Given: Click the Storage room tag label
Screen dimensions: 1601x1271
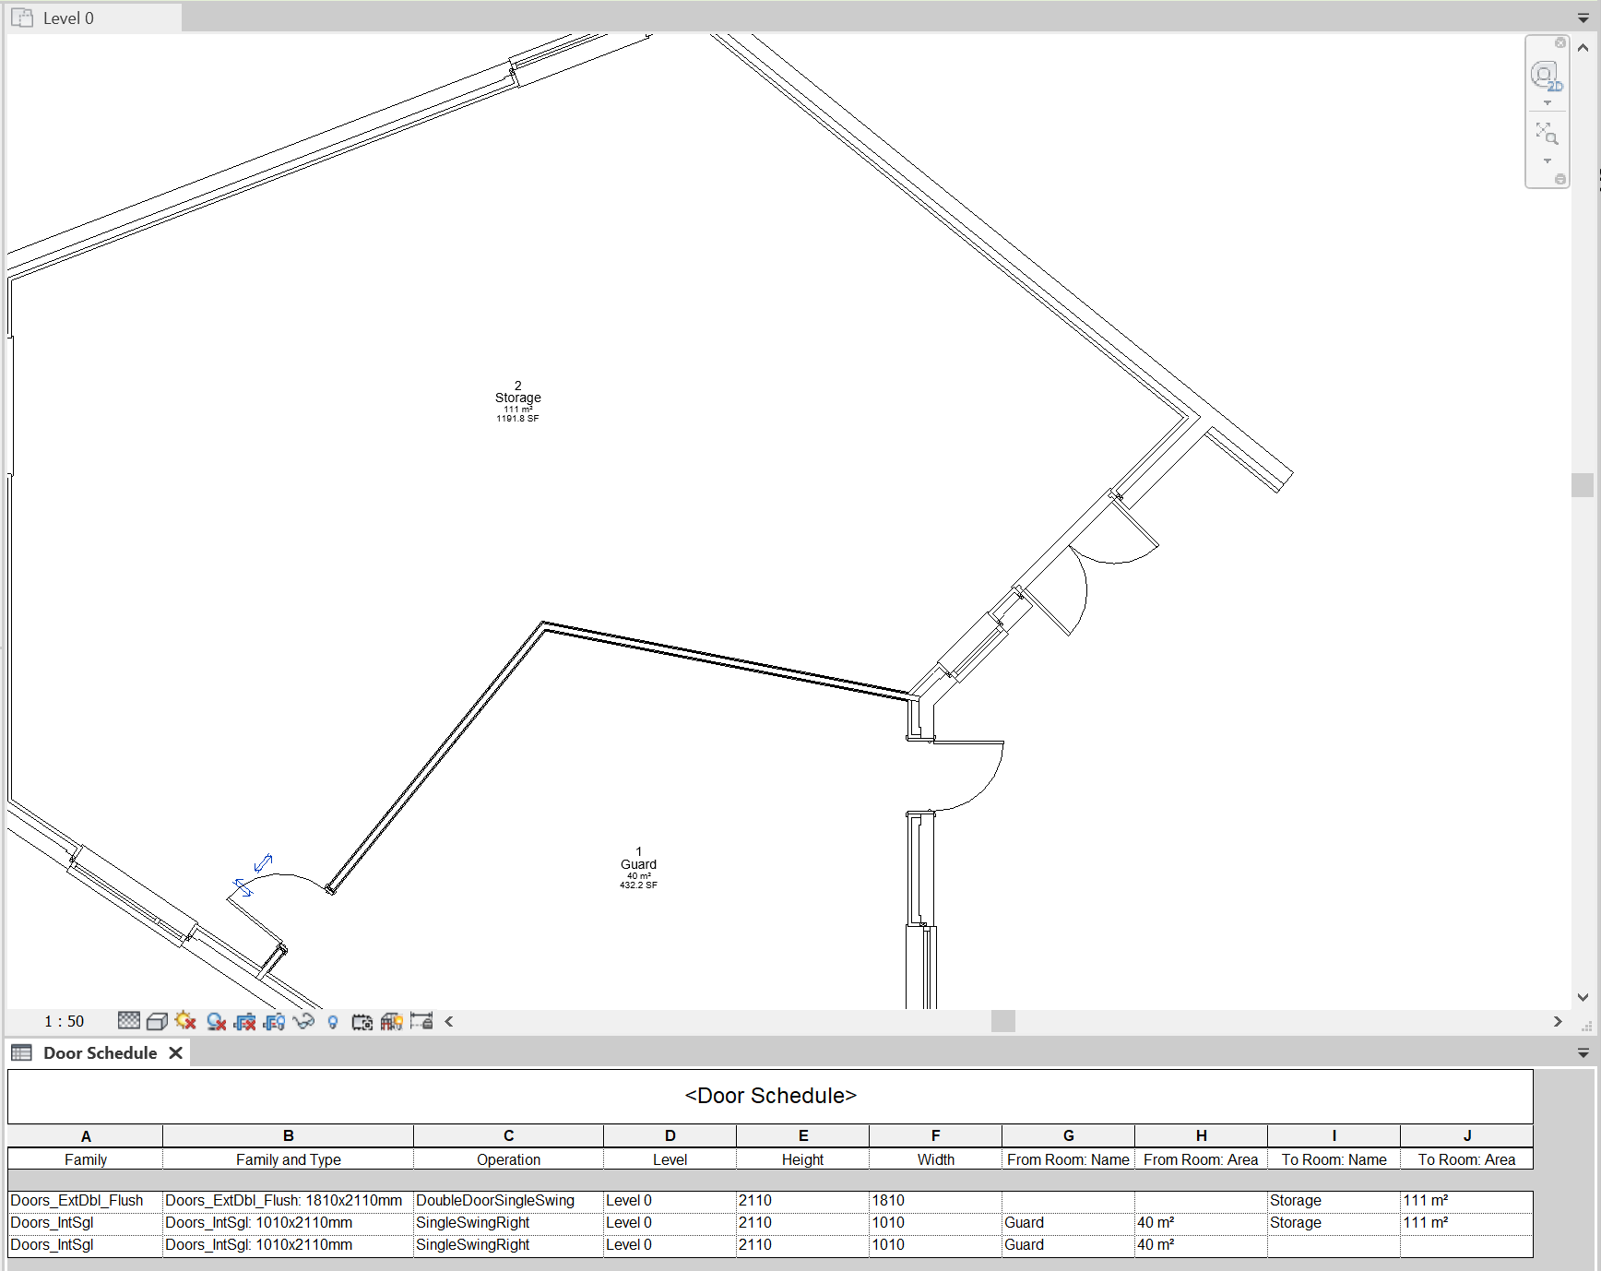Looking at the screenshot, I should [x=517, y=398].
